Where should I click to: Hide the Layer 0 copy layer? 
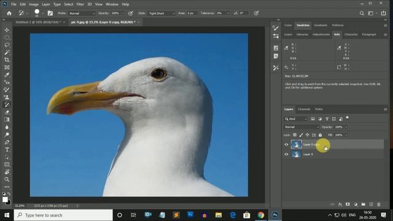coord(286,145)
